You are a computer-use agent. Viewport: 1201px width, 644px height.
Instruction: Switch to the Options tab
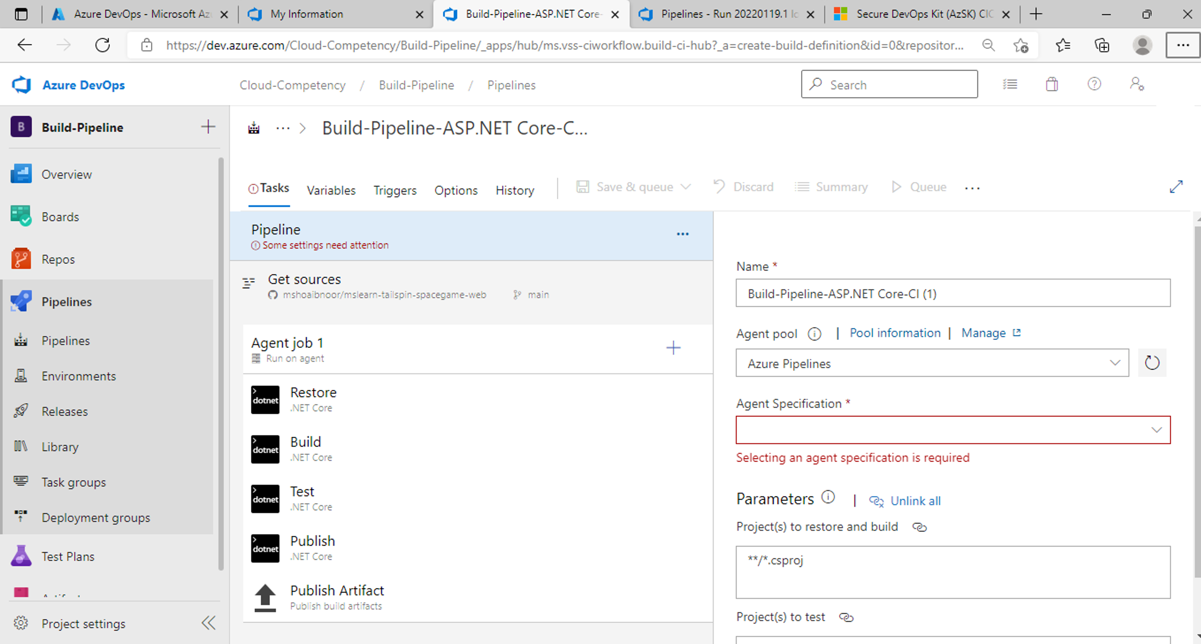(456, 190)
